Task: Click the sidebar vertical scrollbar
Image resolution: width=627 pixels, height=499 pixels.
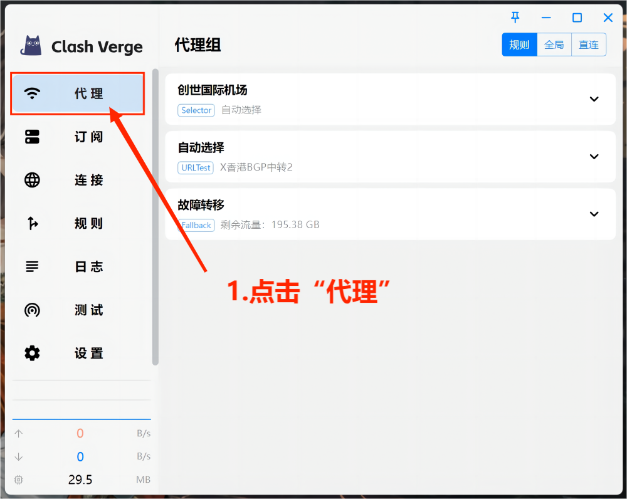Action: [155, 216]
